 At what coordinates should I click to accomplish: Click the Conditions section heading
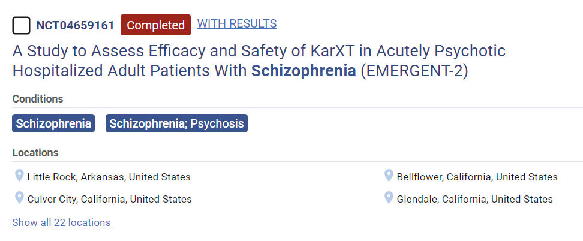tap(38, 99)
